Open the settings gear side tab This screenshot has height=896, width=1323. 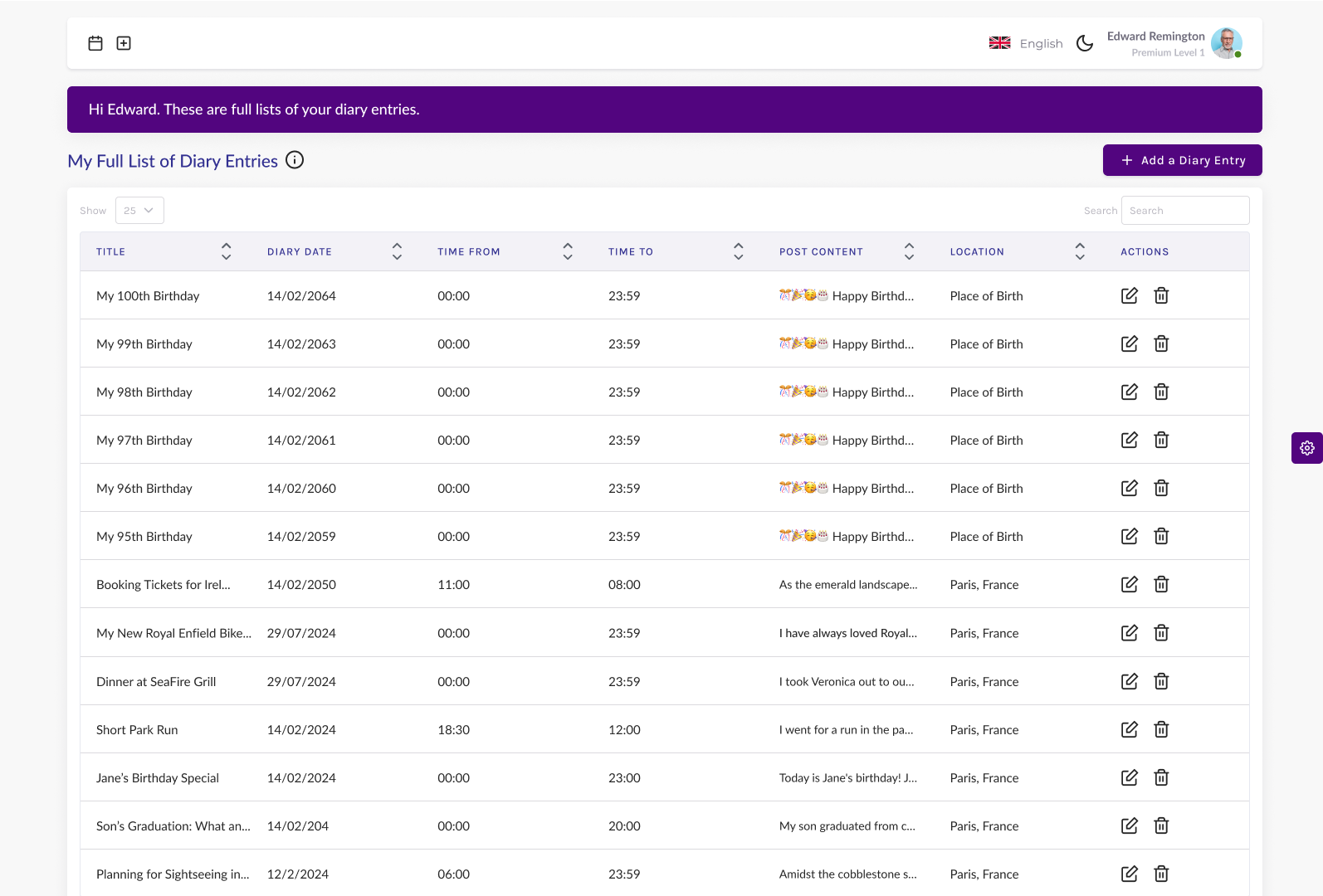(1306, 448)
